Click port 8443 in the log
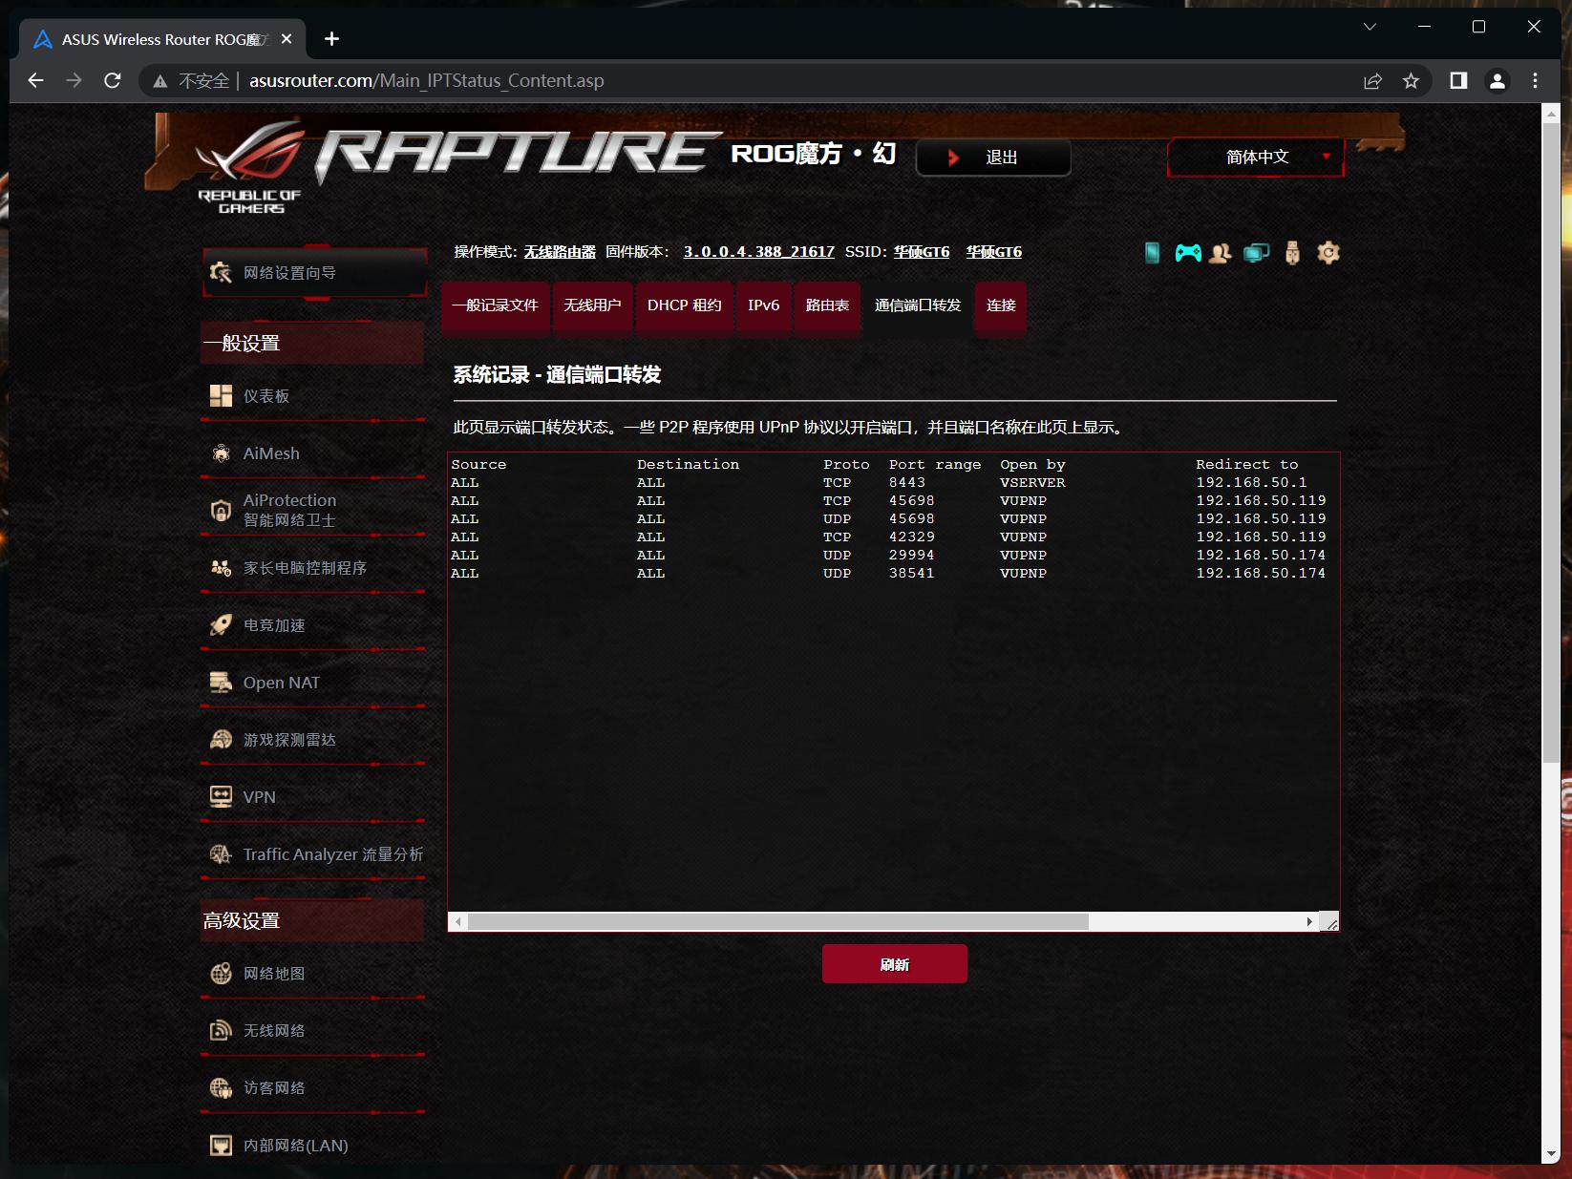 pos(906,483)
